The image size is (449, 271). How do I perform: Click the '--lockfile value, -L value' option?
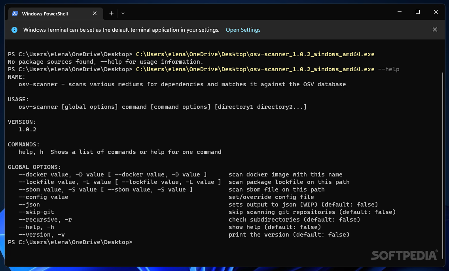click(x=120, y=182)
